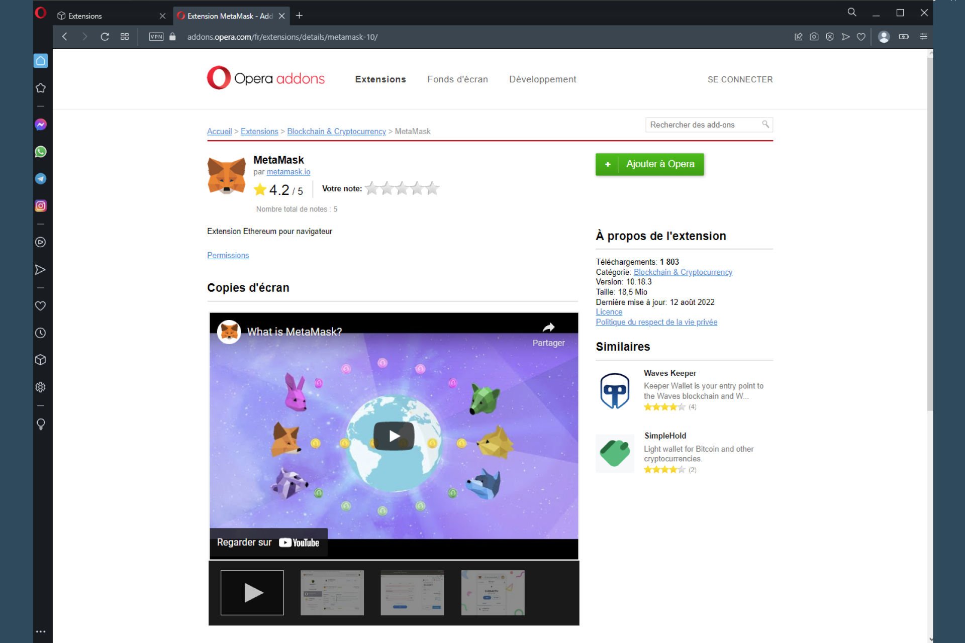Open the Extensions nav menu item
Screen dimensions: 965x643
380,79
